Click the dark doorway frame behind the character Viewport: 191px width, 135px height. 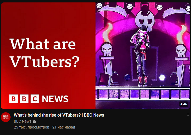tap(144, 63)
